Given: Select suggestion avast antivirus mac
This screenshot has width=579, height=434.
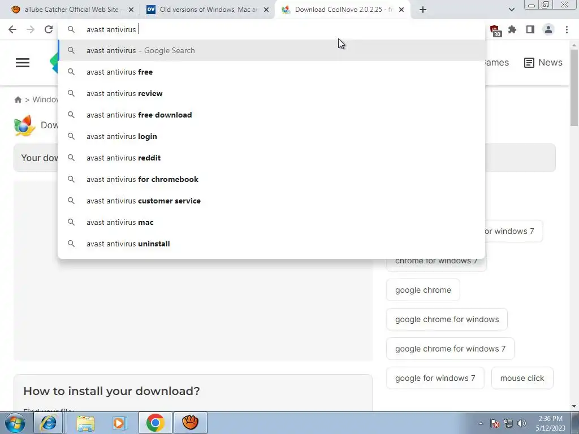Looking at the screenshot, I should click(x=271, y=222).
